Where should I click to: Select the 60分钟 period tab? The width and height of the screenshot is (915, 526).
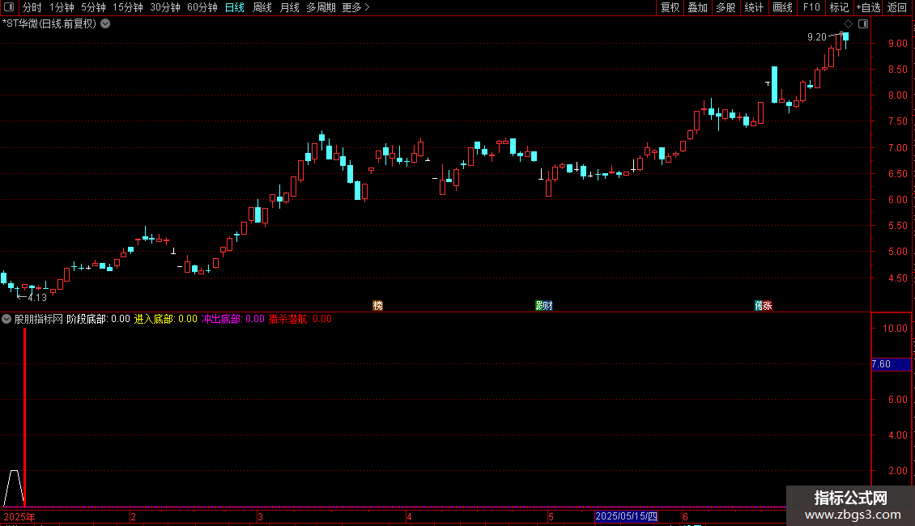pos(202,7)
